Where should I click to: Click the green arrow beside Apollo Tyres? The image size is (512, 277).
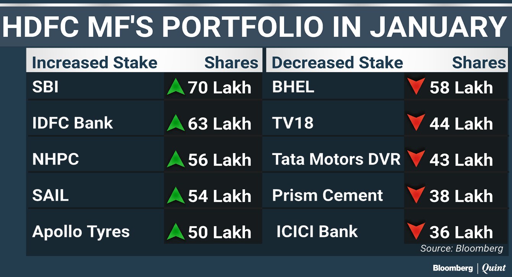(x=176, y=231)
